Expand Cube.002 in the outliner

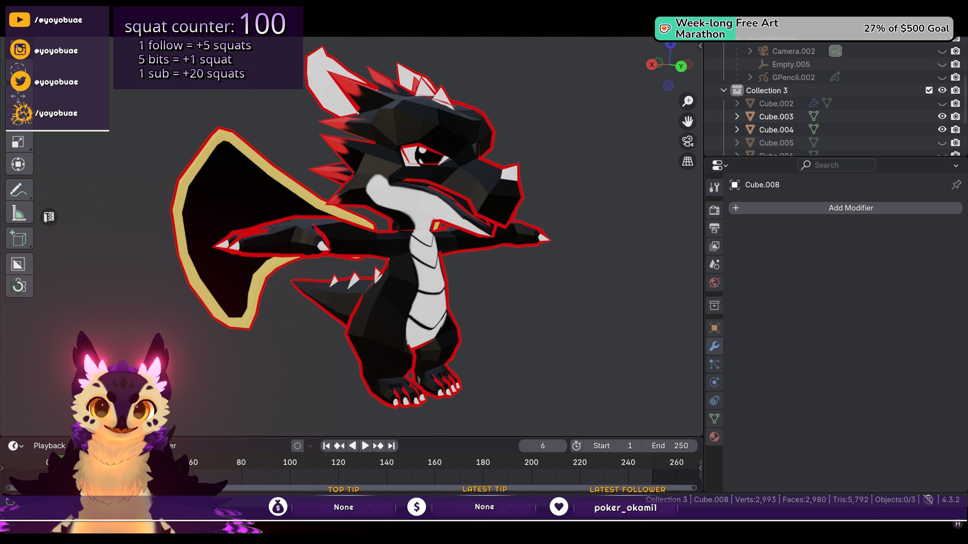737,103
